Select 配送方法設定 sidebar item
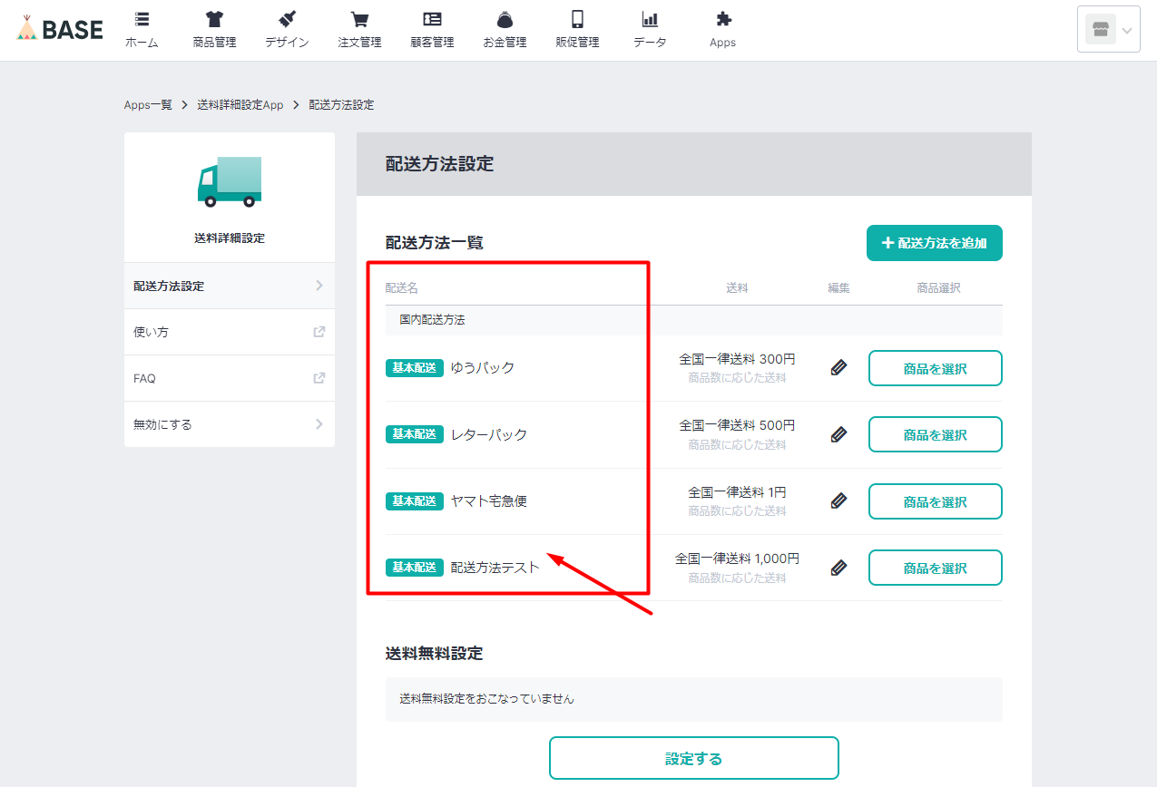Image resolution: width=1157 pixels, height=787 pixels. tap(230, 286)
